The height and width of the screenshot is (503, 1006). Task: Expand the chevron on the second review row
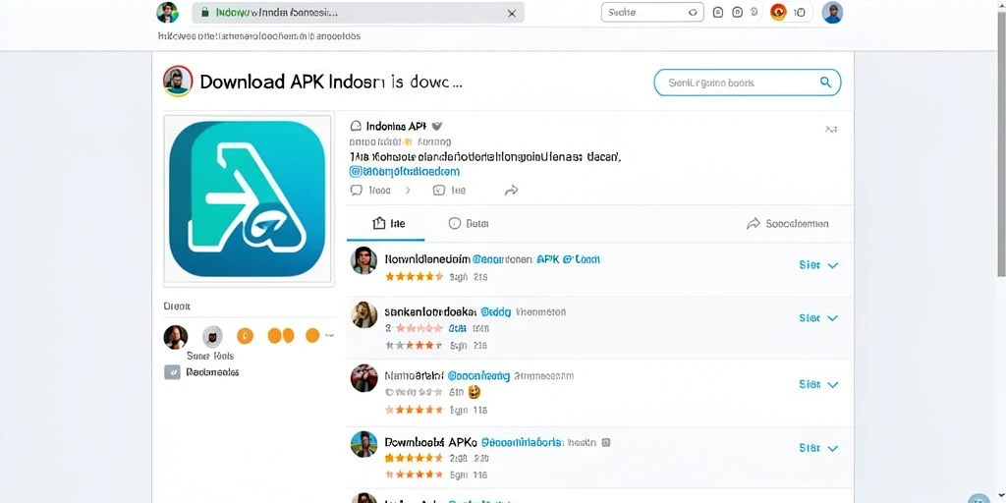click(x=833, y=318)
